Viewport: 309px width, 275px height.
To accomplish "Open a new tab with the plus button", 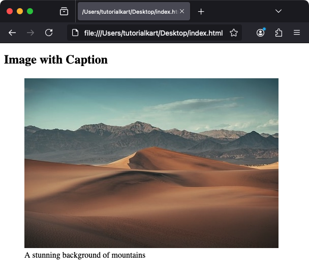I will coord(201,11).
